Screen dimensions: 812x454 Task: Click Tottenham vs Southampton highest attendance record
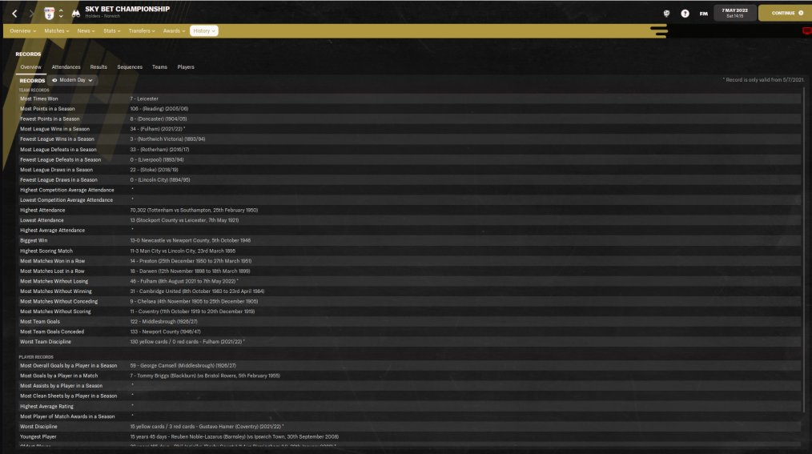click(x=194, y=210)
